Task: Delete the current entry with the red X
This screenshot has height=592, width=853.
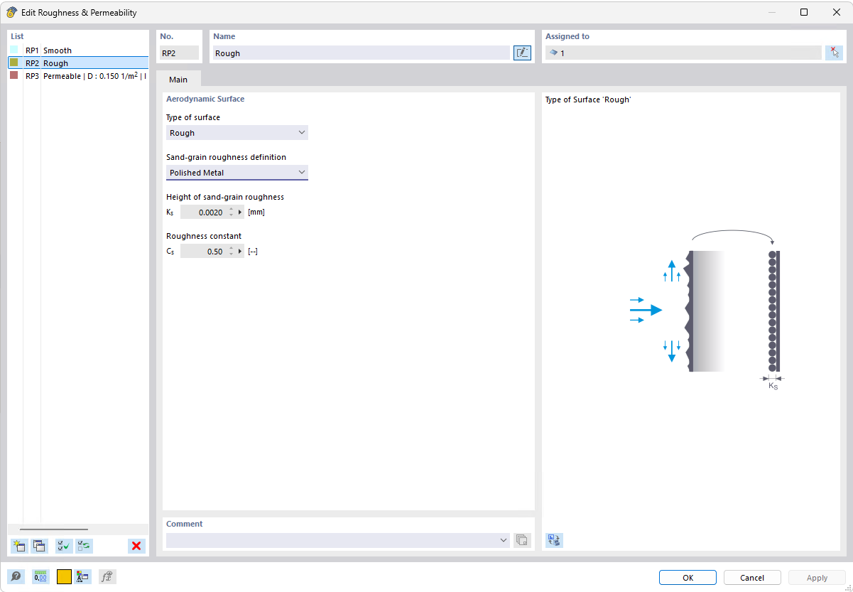Action: click(136, 546)
